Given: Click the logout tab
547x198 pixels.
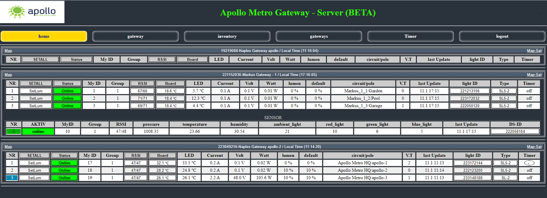Looking at the screenshot, I should (502, 36).
